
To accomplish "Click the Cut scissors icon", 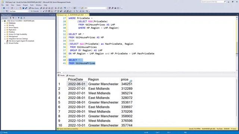I will click(x=56, y=8).
